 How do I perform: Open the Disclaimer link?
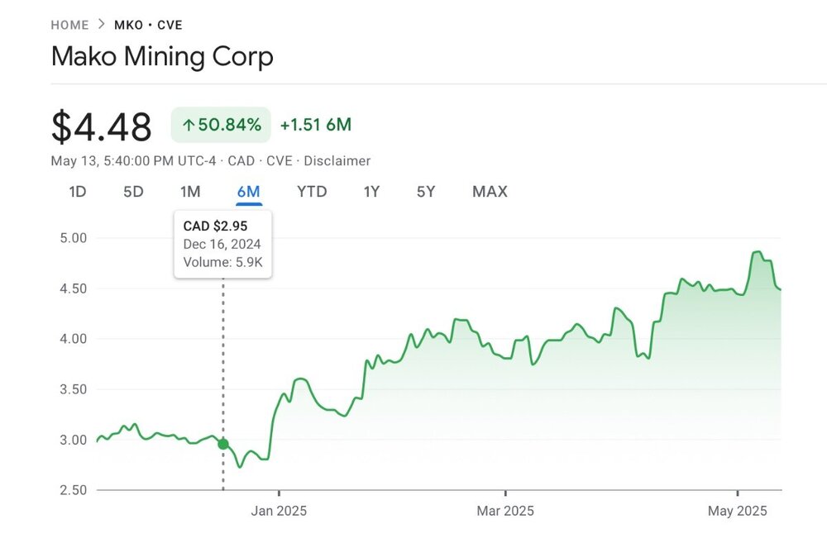coord(337,161)
